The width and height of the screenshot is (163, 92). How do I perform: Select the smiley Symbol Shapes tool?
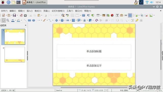pos(62,20)
